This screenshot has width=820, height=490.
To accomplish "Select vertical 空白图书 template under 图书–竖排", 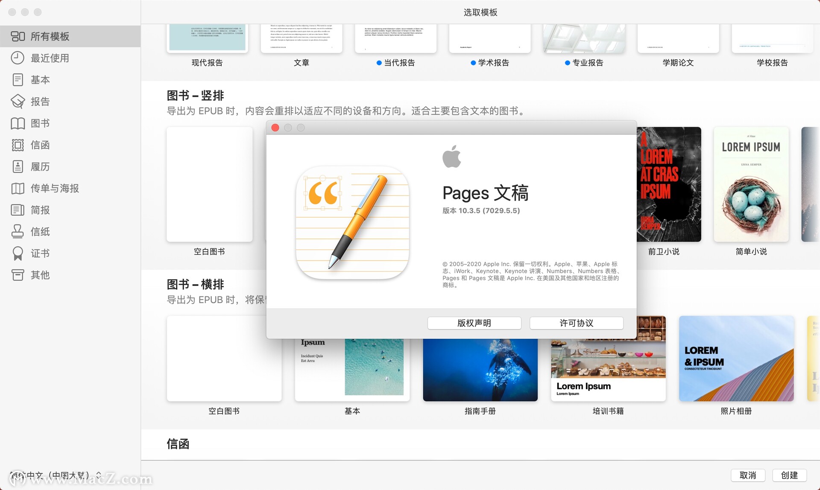I will pyautogui.click(x=209, y=184).
